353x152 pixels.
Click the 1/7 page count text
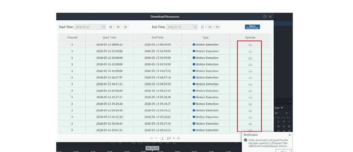169,138
